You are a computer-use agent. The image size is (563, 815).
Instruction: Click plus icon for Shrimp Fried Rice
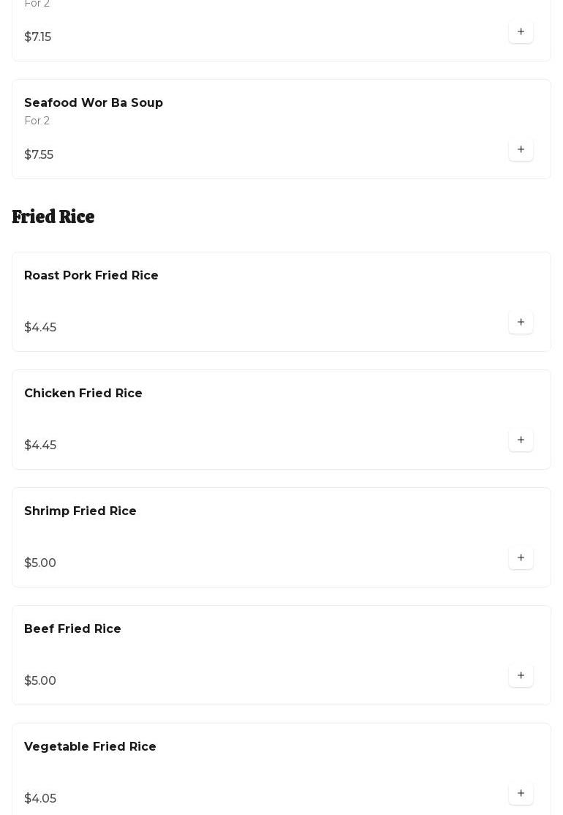[x=521, y=558]
